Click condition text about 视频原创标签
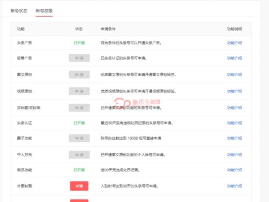 click(x=138, y=91)
